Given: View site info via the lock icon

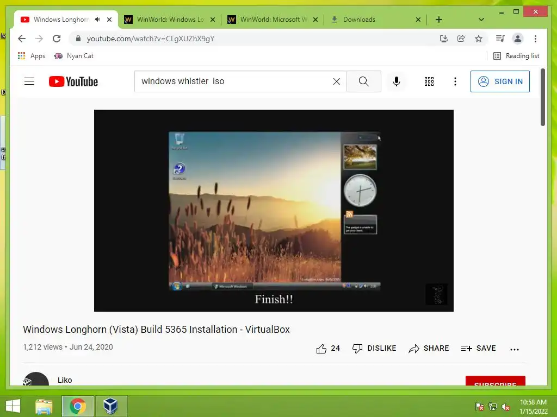Looking at the screenshot, I should pos(78,39).
